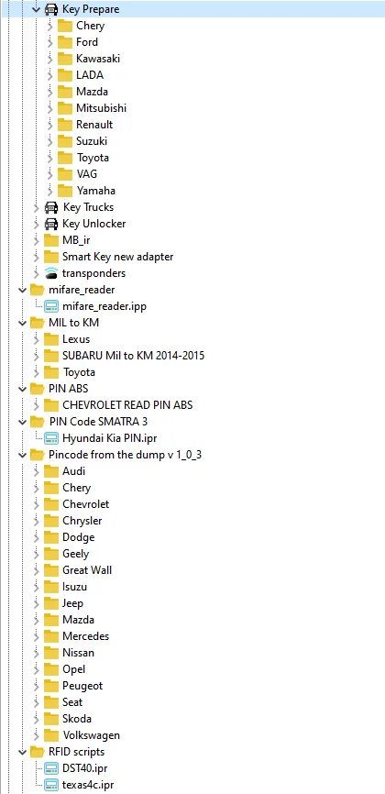This screenshot has width=385, height=794.
Task: Expand the CHEVROLET READ PIN ABS folder
Action: (36, 405)
